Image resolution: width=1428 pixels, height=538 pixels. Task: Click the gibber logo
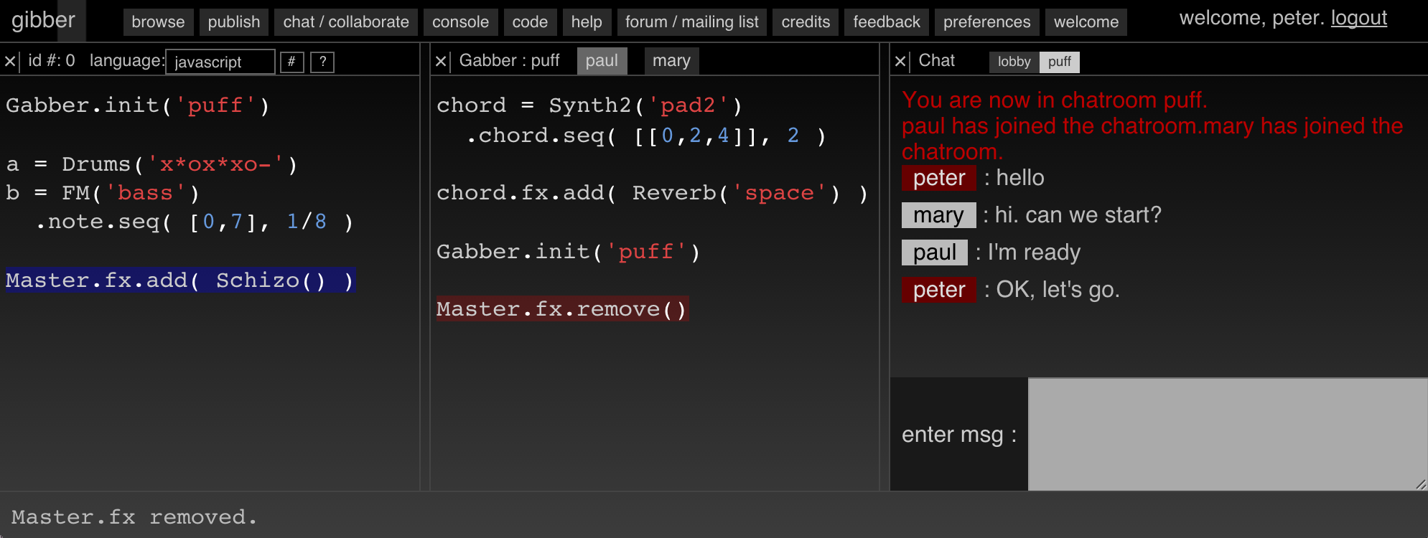(x=43, y=20)
